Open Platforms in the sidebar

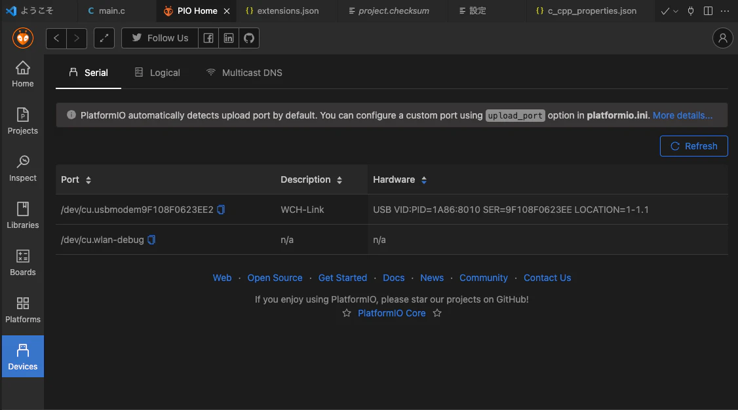[22, 309]
